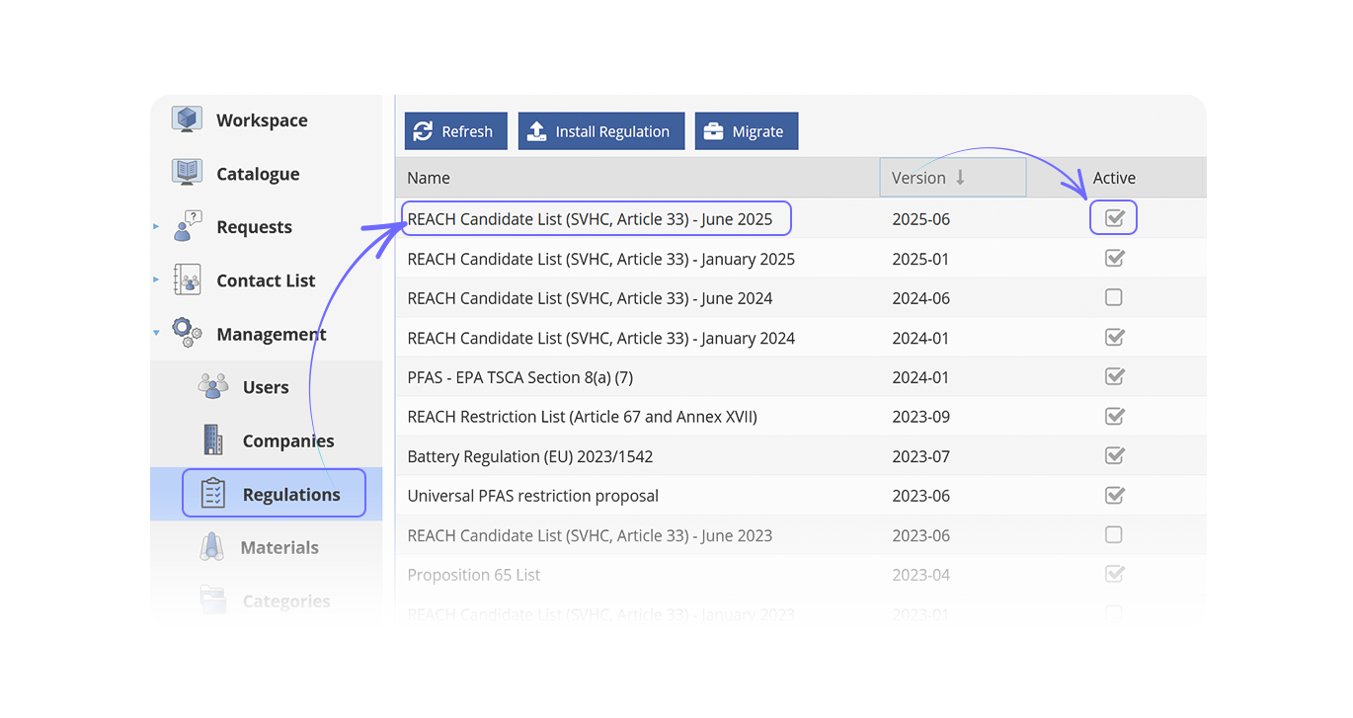
Task: Uncheck Active for Battery Regulation (EU) 2023/1542
Action: [x=1114, y=455]
